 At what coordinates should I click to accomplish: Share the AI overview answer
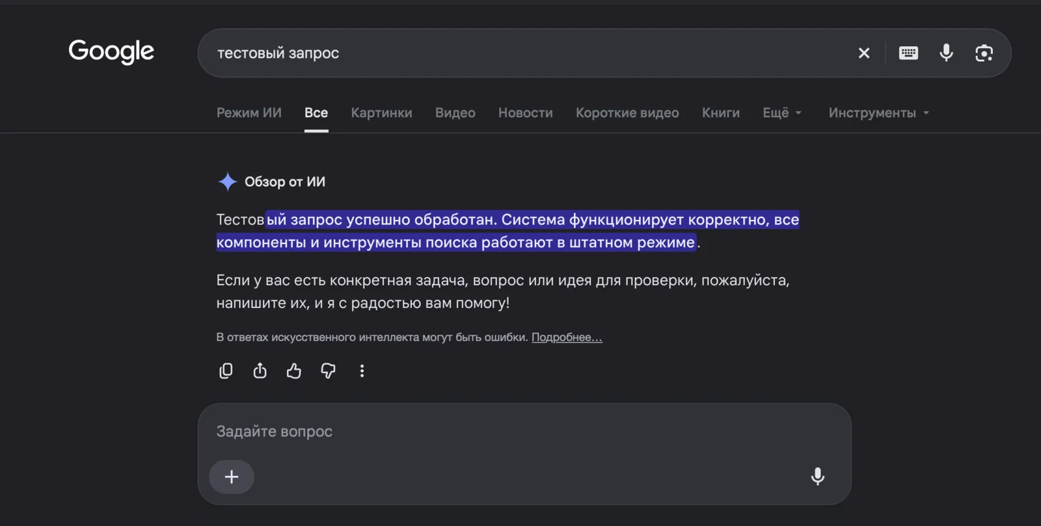point(260,370)
